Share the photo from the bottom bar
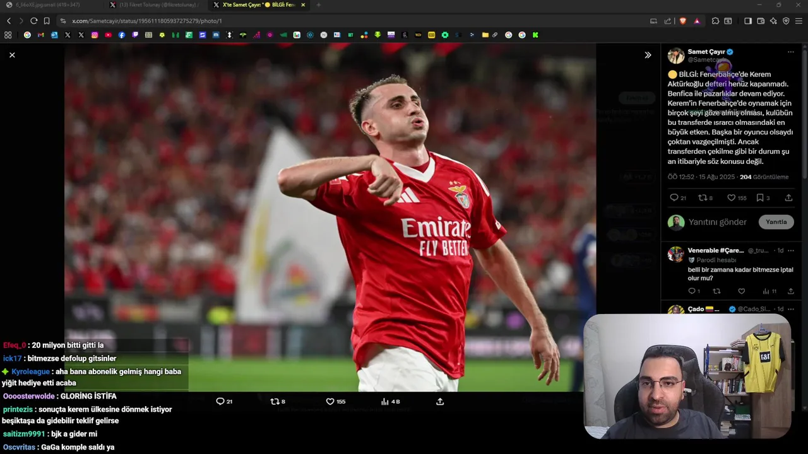The width and height of the screenshot is (808, 454). [x=440, y=401]
